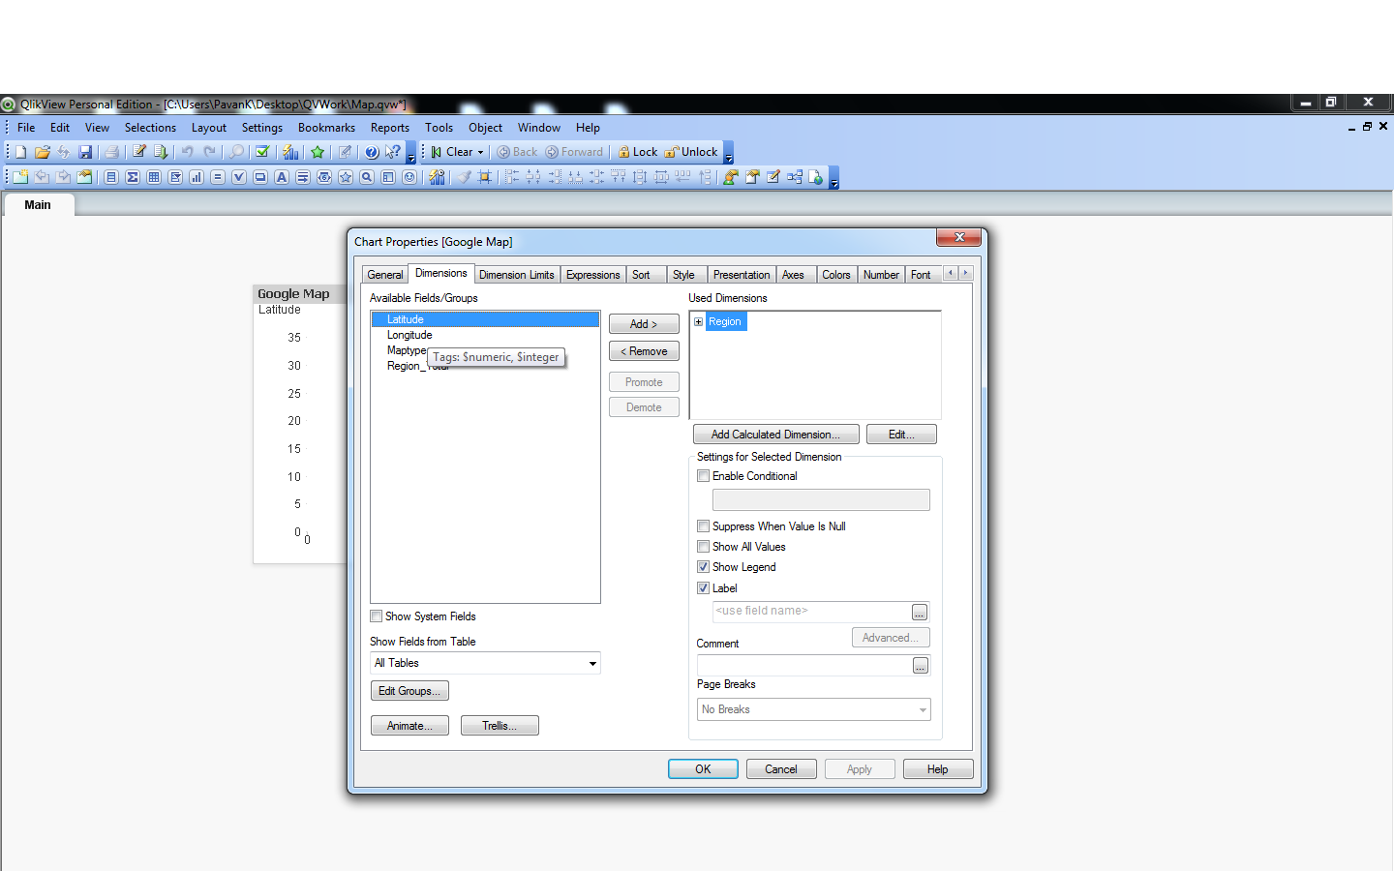Uncheck the Show Legend checkbox
The image size is (1394, 871).
coord(704,567)
